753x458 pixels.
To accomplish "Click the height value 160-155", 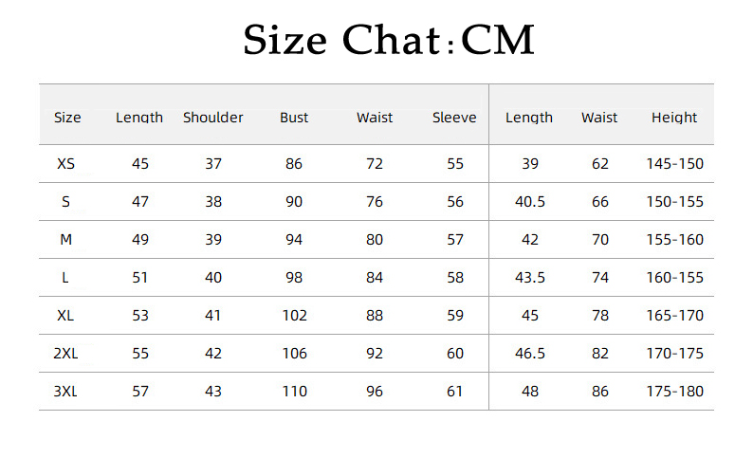I will (674, 278).
